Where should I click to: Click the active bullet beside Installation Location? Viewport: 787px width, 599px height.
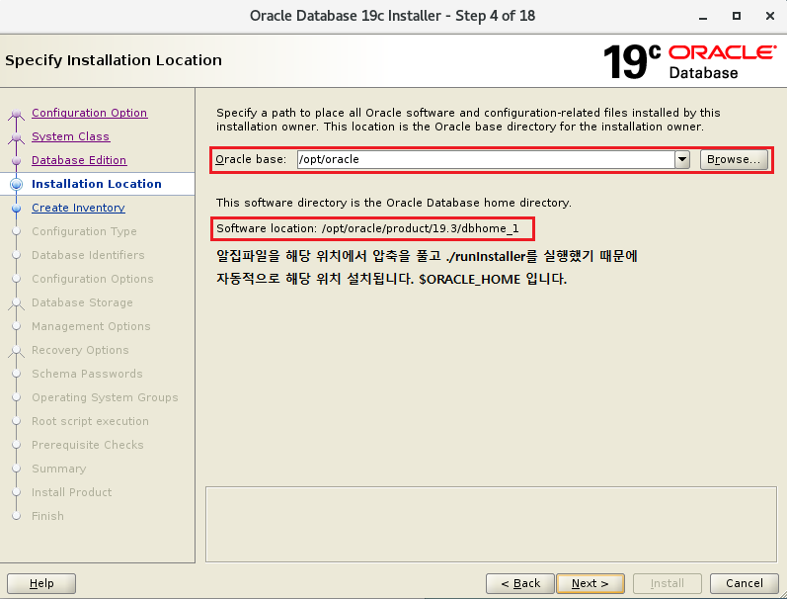click(x=16, y=184)
